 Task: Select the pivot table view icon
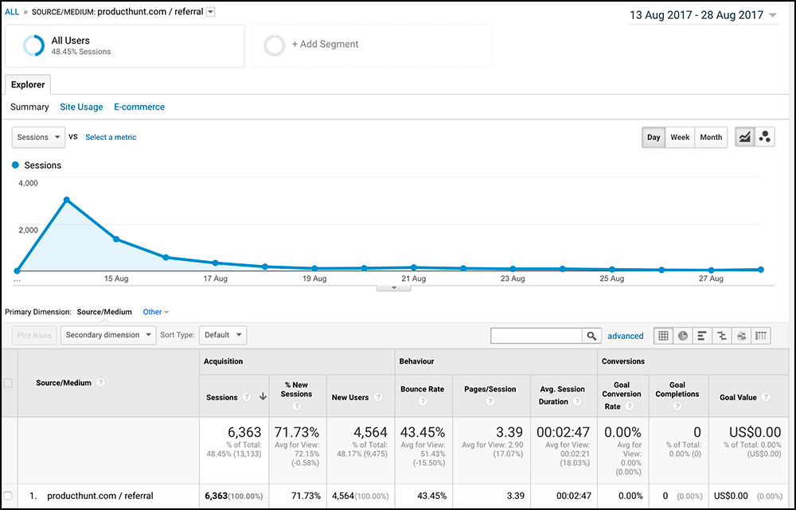coord(761,336)
